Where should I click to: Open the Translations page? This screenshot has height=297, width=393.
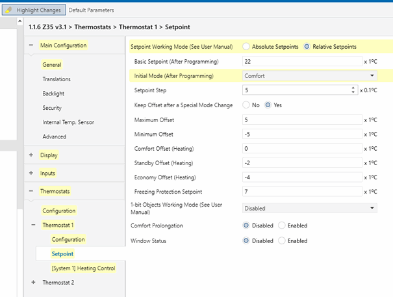tap(57, 79)
